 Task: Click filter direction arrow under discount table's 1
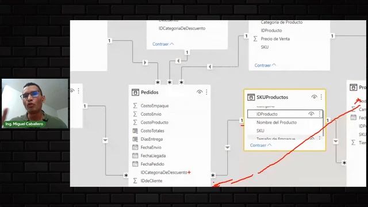(178, 61)
